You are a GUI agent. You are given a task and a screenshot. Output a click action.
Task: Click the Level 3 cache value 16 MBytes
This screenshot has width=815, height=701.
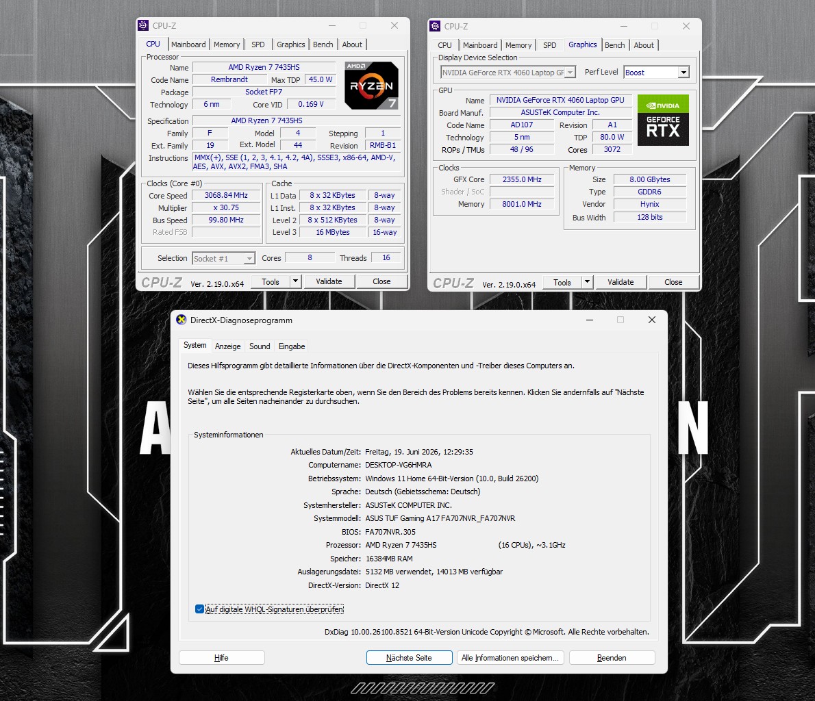tap(333, 232)
